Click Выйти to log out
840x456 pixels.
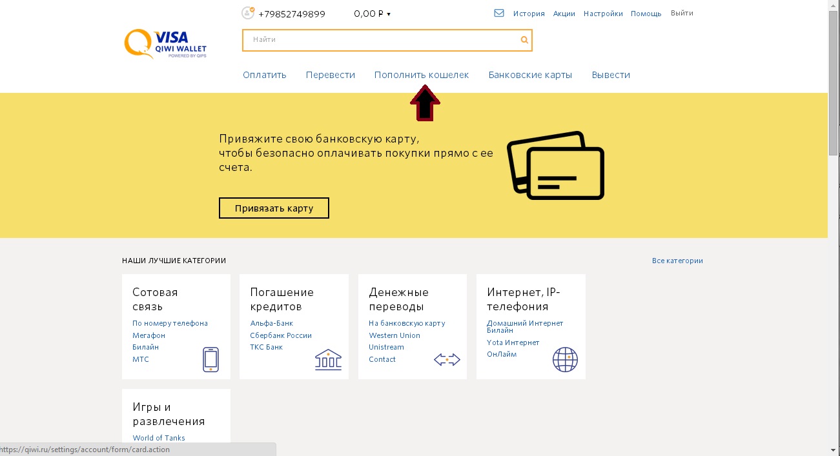[682, 13]
